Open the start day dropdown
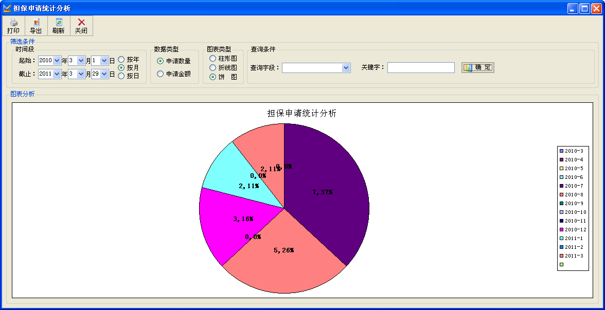The image size is (605, 310). [x=104, y=61]
